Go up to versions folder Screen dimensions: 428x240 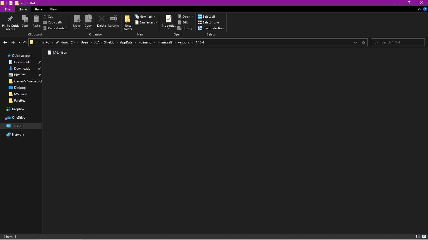25,42
